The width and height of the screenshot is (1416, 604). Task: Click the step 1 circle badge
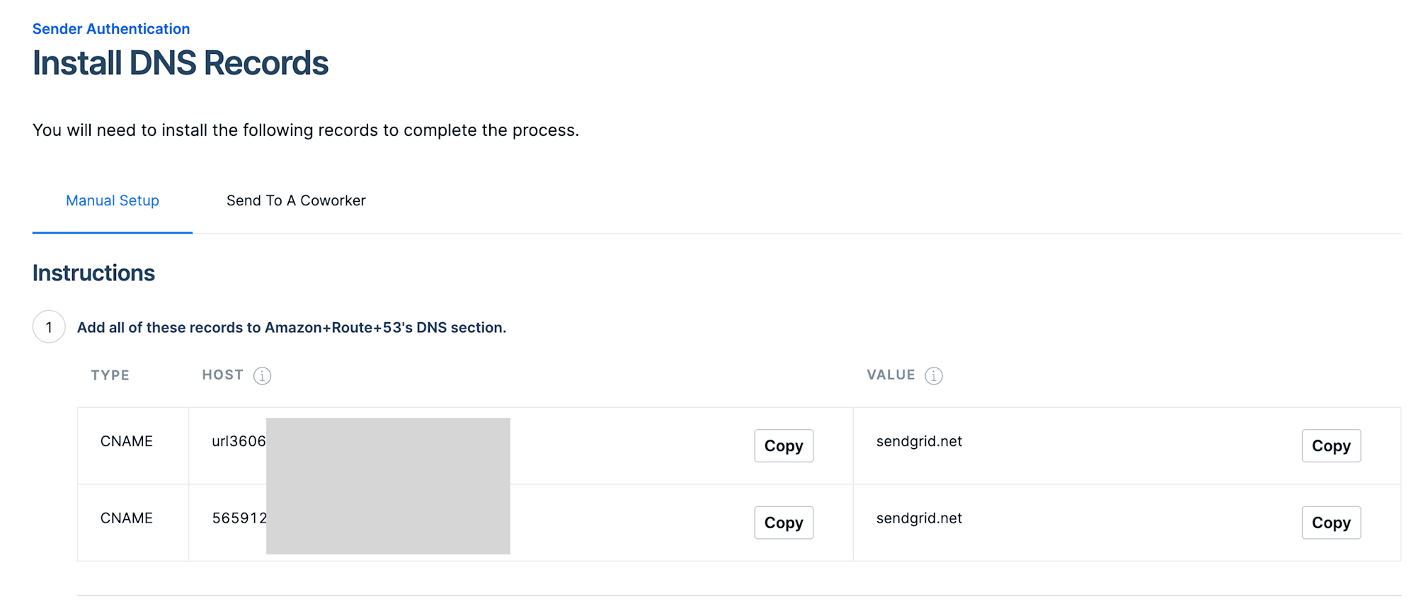[x=49, y=327]
